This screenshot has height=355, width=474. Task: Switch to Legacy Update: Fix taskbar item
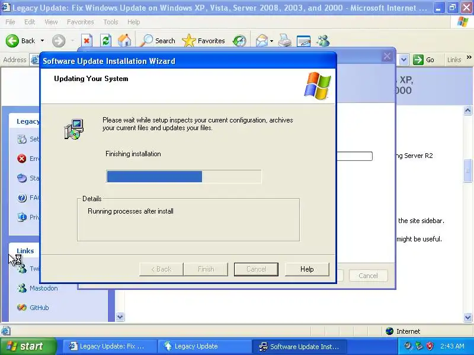(110, 346)
